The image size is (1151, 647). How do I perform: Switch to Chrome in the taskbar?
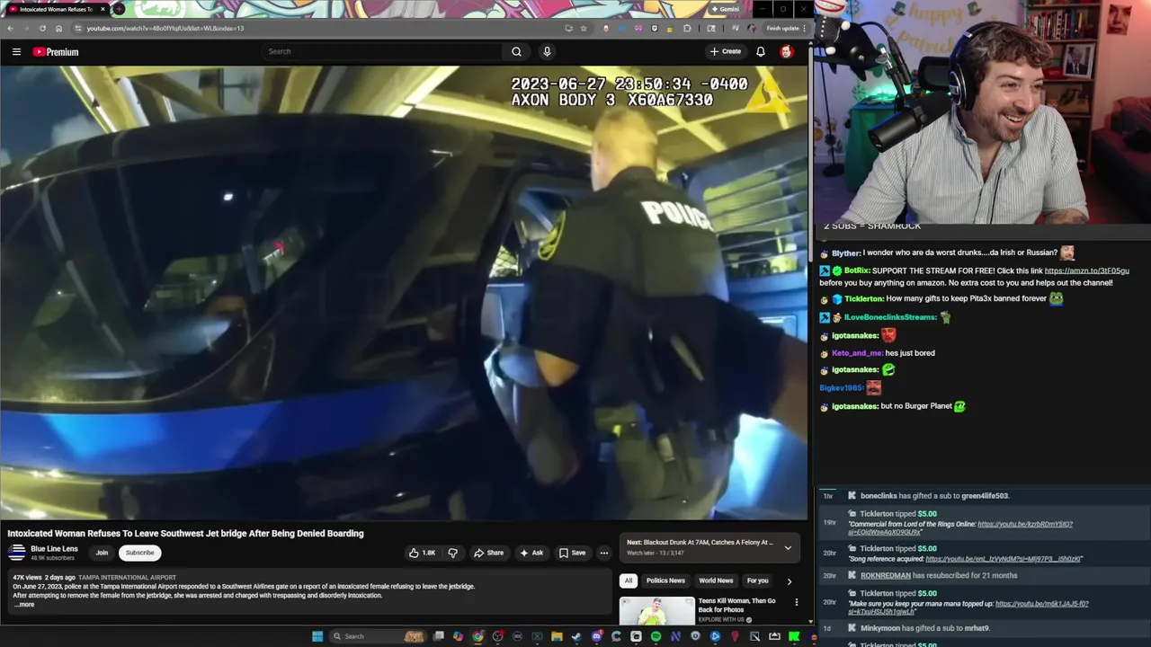point(477,636)
